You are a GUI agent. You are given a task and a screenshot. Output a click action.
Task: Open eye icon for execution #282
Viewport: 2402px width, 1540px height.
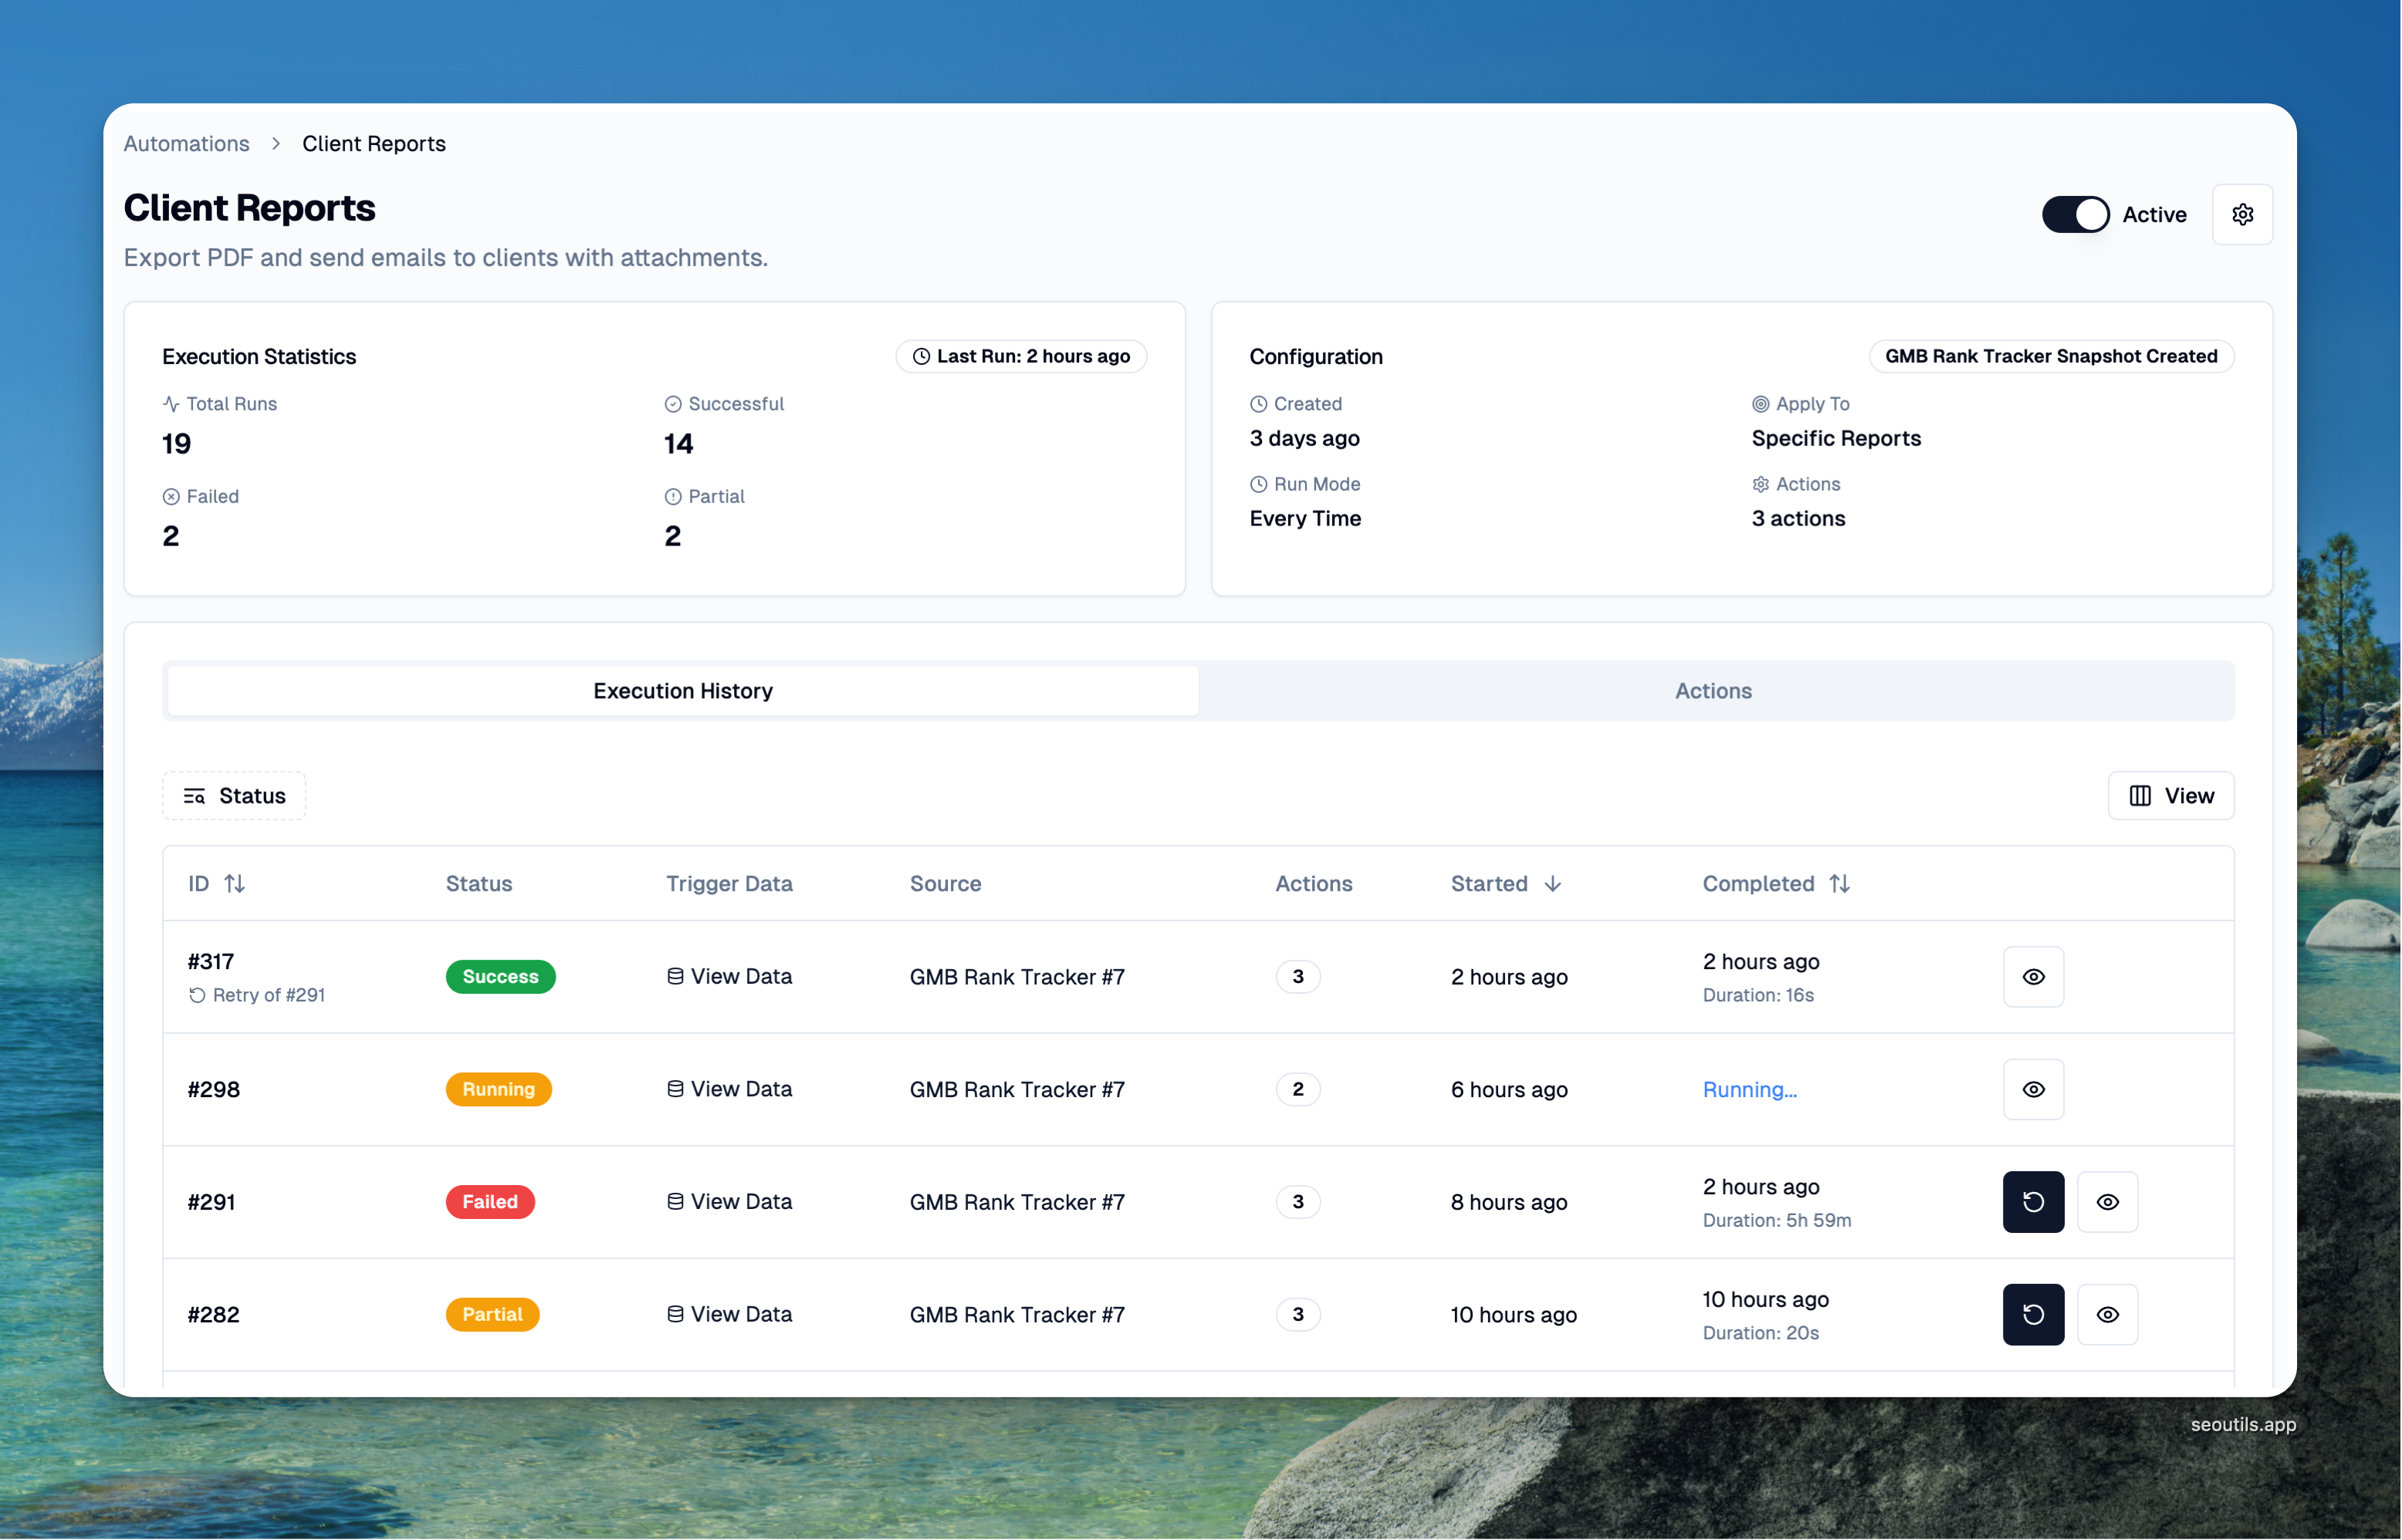[2107, 1314]
